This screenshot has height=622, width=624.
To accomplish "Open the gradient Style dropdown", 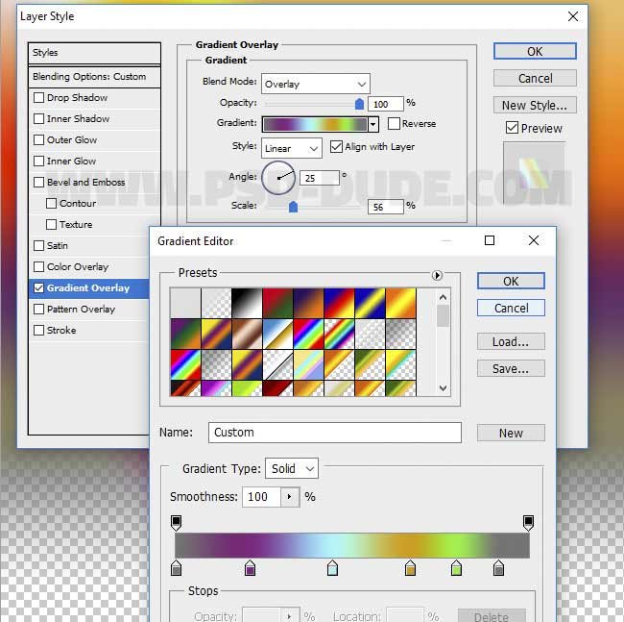I will (x=291, y=148).
